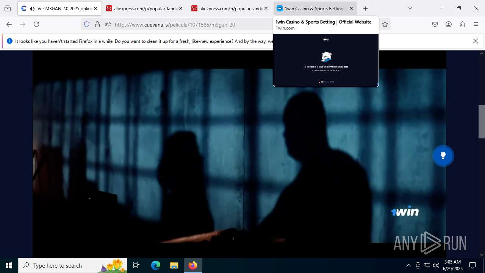Open the taskbar clock and calendar

(x=453, y=265)
